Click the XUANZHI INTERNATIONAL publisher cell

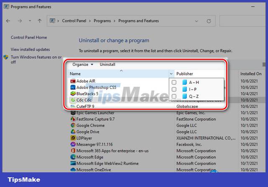coord(206,138)
